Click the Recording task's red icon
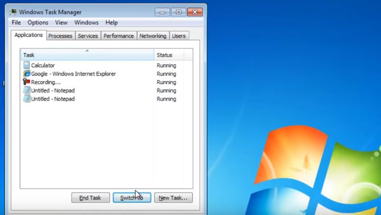The width and height of the screenshot is (381, 215). 27,82
